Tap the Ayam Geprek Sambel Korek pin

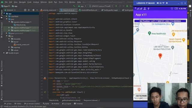(x=184, y=40)
